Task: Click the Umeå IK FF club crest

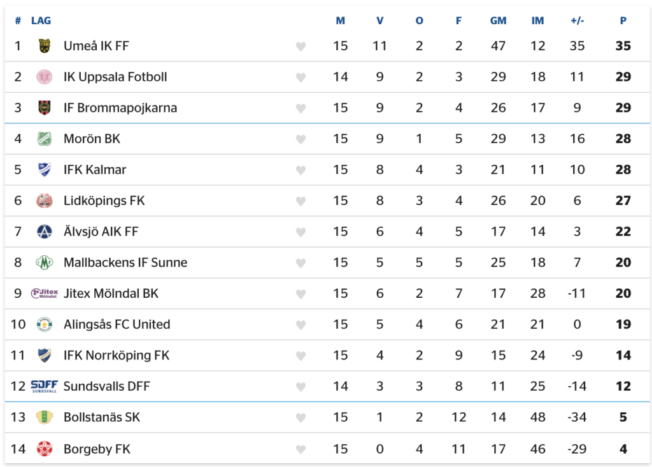Action: 45,46
